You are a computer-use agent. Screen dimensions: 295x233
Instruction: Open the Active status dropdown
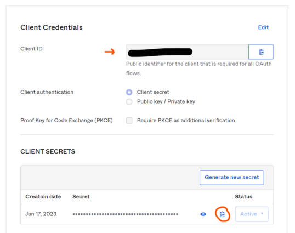pyautogui.click(x=252, y=214)
